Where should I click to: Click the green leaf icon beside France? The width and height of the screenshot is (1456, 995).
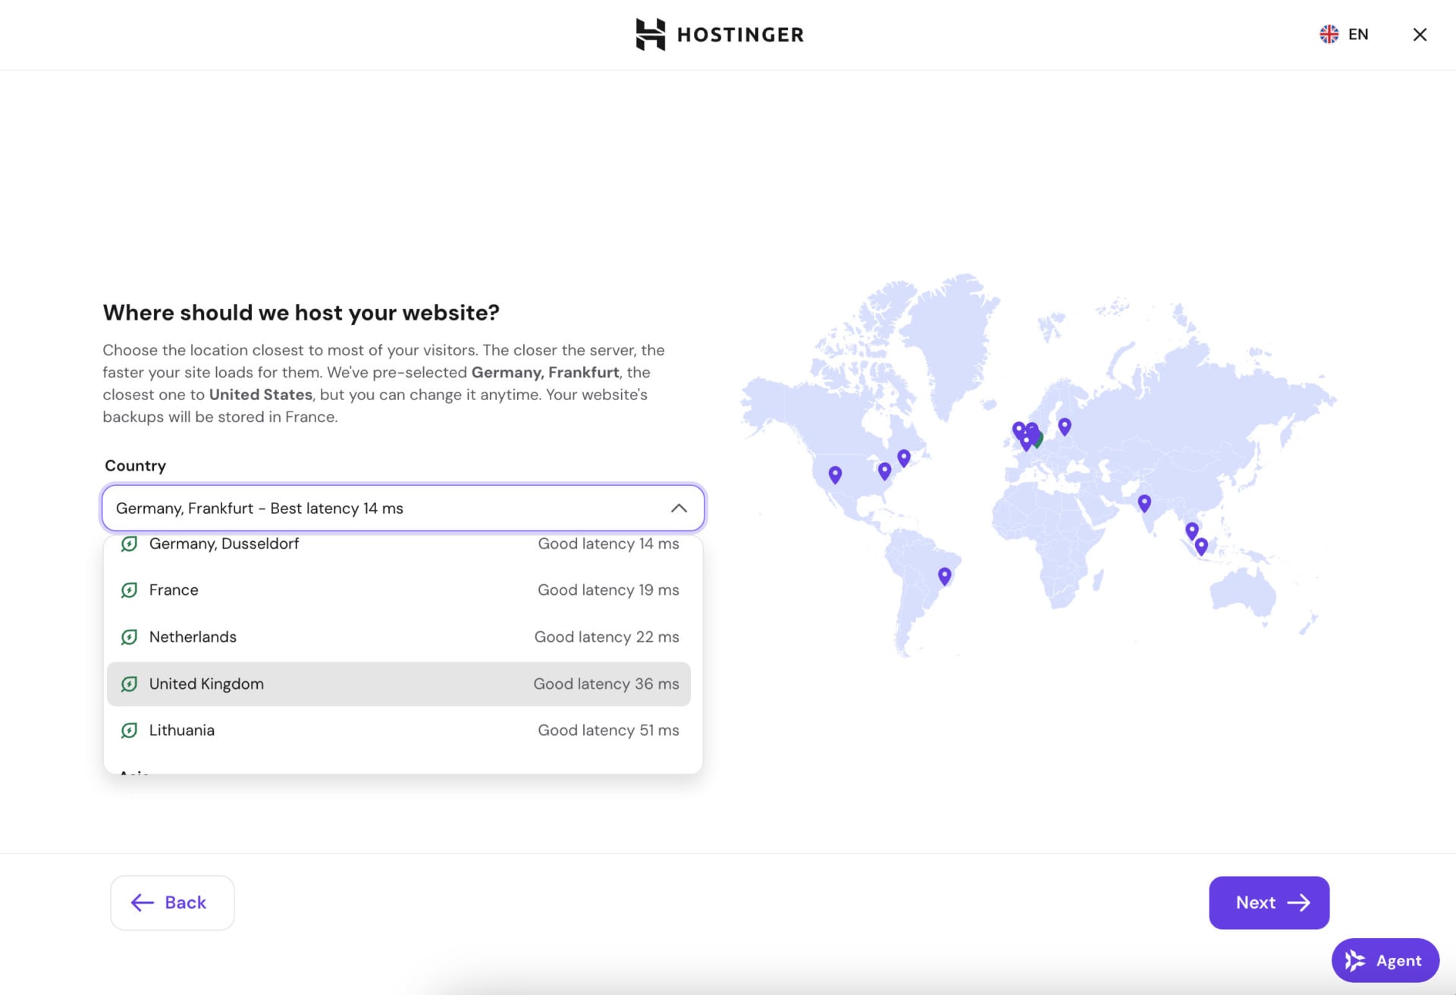(130, 590)
